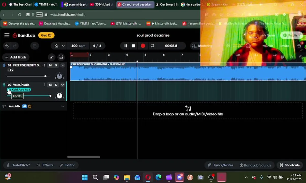Click timeline ruler bar 3
306x183 pixels.
(109, 55)
